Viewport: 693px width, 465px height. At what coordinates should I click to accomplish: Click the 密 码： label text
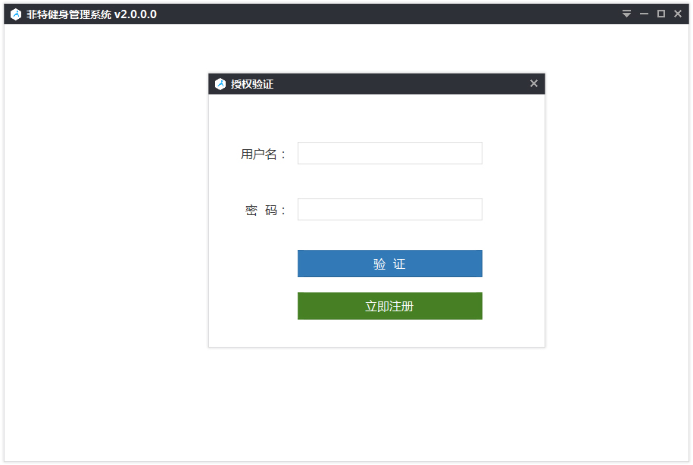click(266, 211)
